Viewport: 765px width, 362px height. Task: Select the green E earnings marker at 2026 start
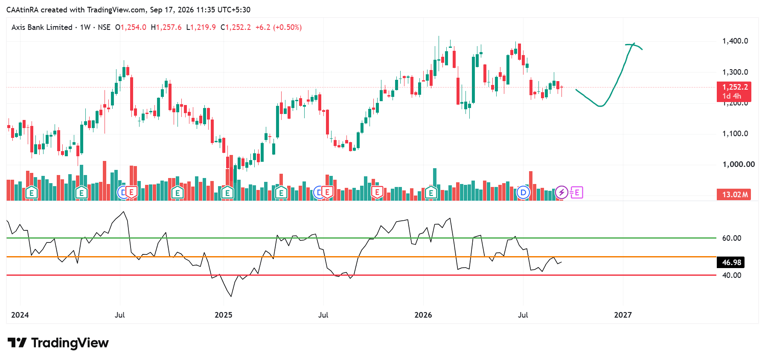click(x=431, y=193)
